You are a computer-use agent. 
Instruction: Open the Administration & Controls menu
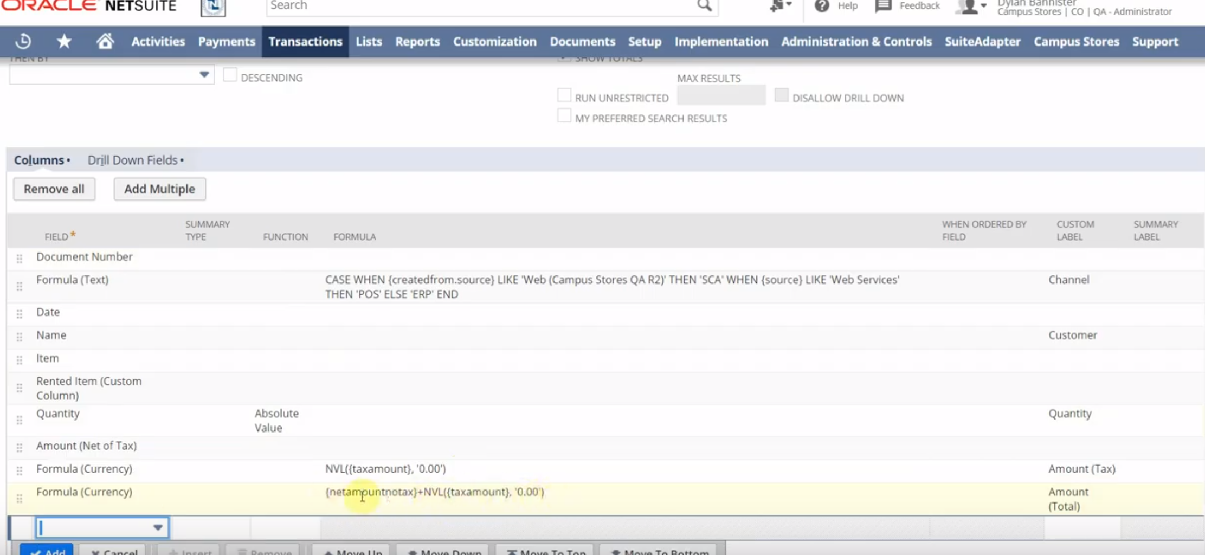(x=856, y=41)
